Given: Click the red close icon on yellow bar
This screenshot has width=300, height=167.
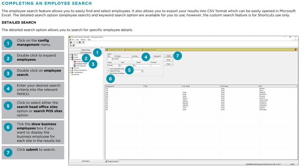Looking at the screenshot, I should pyautogui.click(x=296, y=50).
